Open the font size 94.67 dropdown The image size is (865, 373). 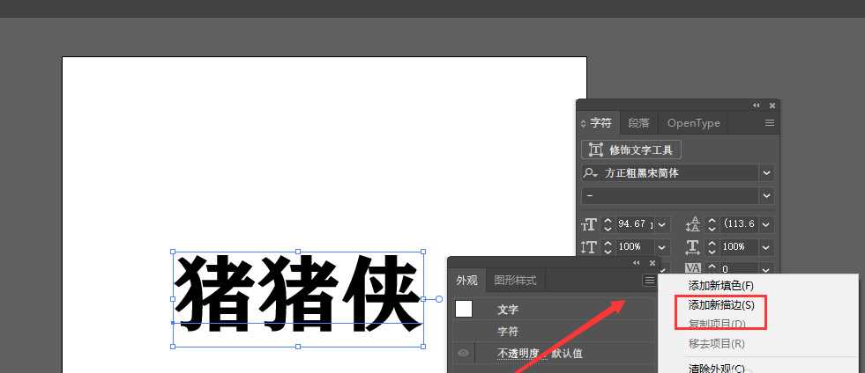coord(662,224)
